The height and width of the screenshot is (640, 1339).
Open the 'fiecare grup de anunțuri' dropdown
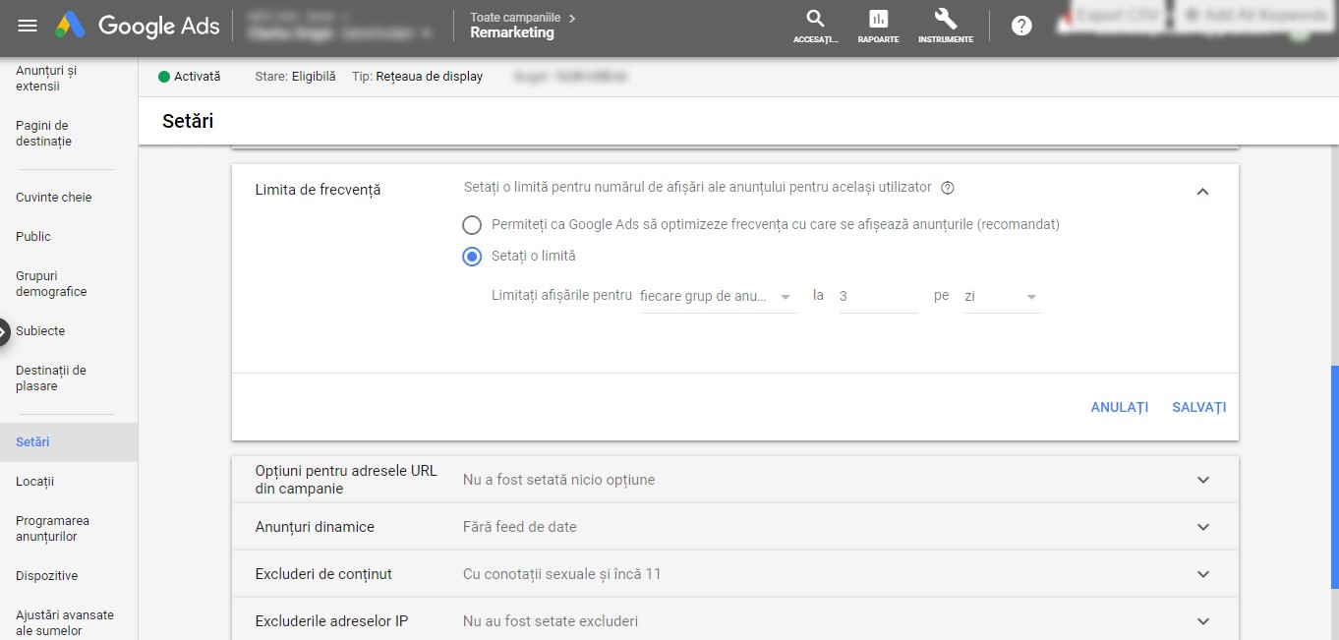click(x=717, y=296)
